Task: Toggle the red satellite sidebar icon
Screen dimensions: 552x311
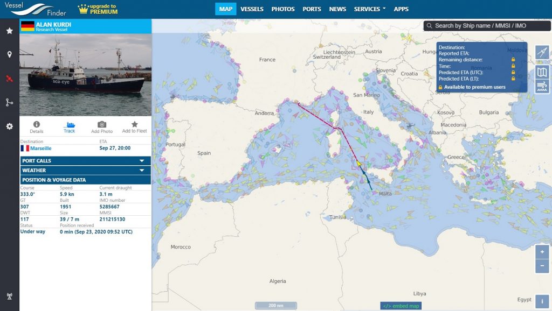Action: (x=9, y=78)
